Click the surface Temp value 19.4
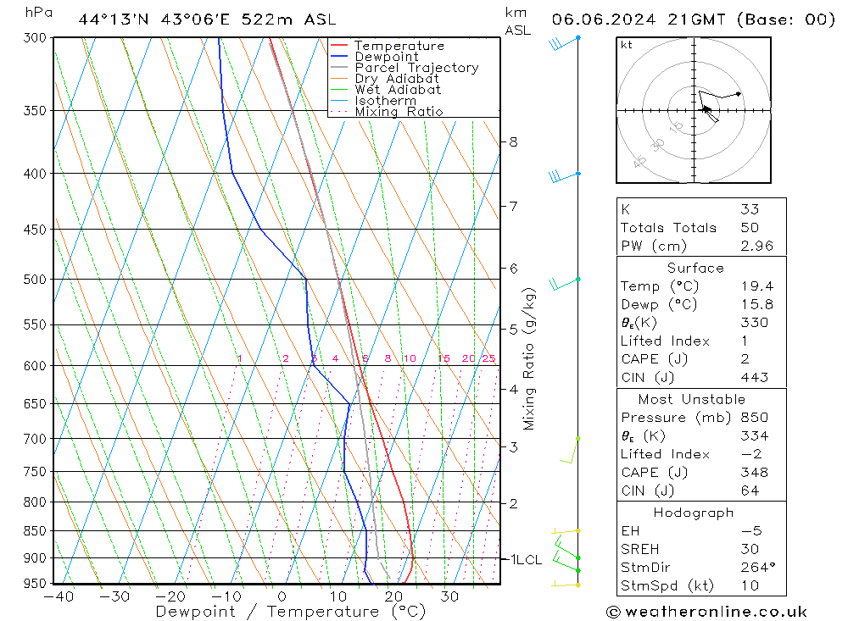 pyautogui.click(x=756, y=286)
